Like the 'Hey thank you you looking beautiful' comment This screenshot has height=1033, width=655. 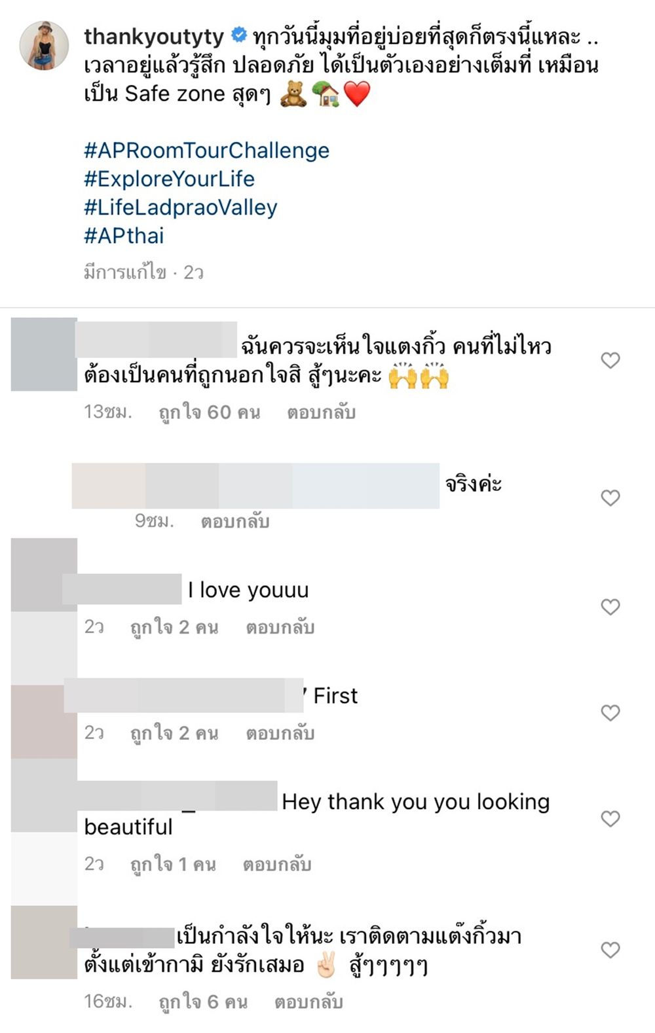point(610,818)
